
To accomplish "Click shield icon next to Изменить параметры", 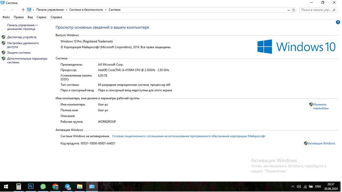I will coord(311,104).
